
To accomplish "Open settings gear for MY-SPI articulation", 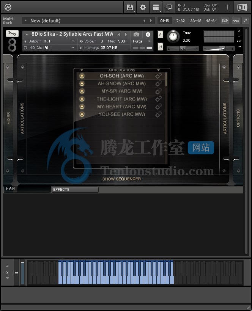I will [158, 91].
